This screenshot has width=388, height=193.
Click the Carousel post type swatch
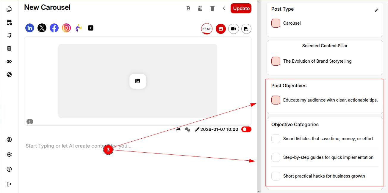[276, 23]
